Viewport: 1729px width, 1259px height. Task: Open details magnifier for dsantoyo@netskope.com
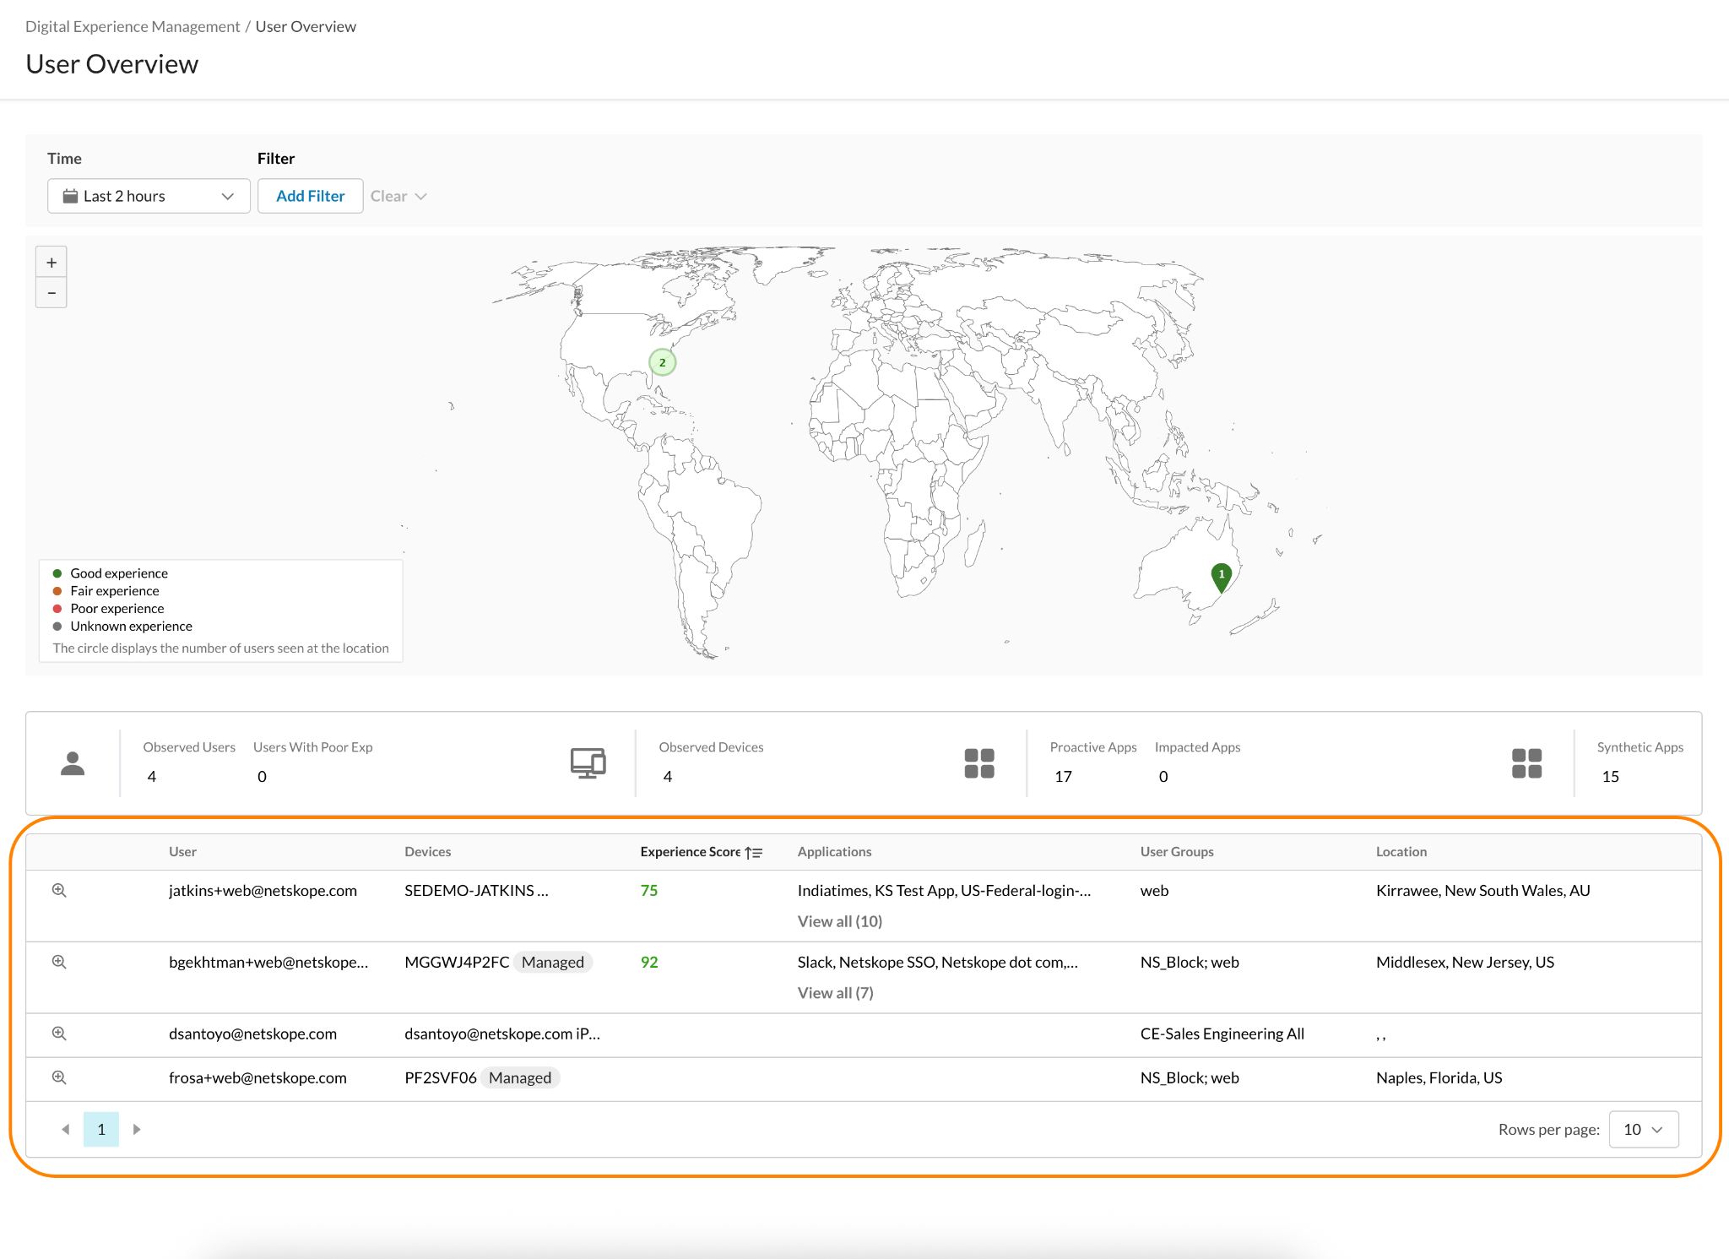(x=59, y=1034)
